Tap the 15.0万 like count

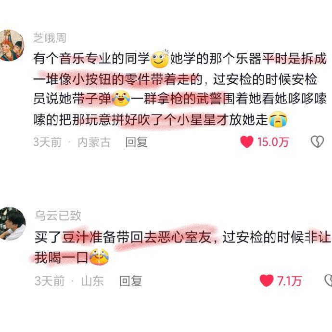(x=273, y=142)
